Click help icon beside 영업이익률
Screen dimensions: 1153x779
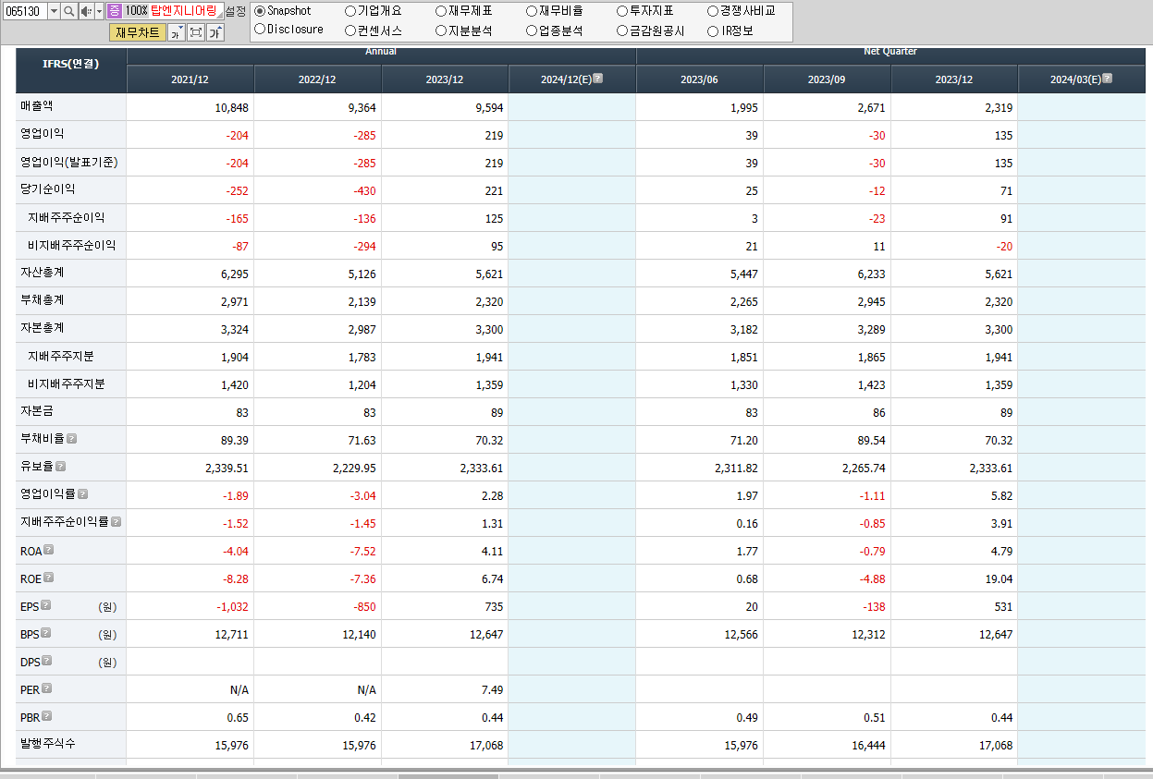coord(83,494)
